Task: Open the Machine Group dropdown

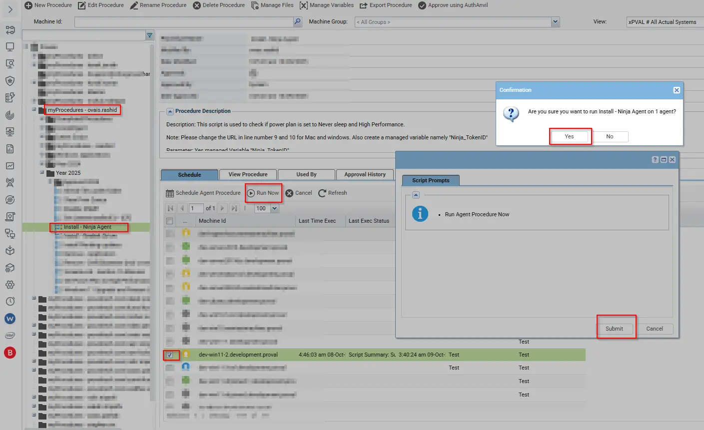Action: tap(555, 22)
